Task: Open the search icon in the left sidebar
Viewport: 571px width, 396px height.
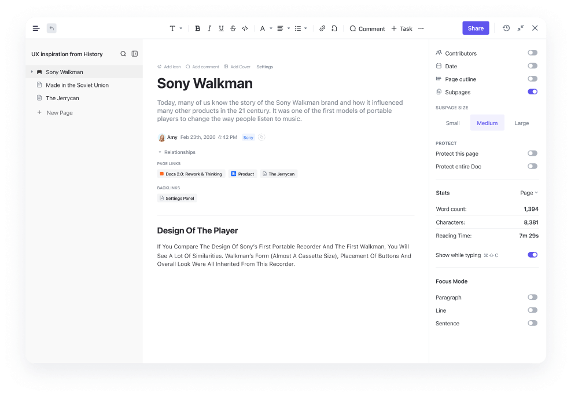Action: pos(123,53)
